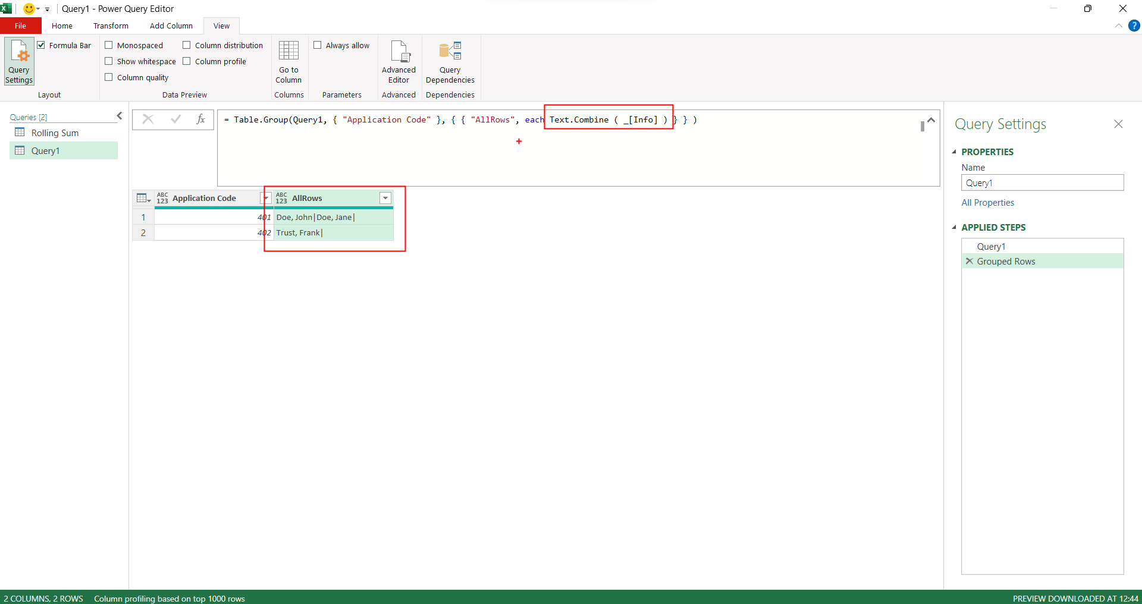The width and height of the screenshot is (1142, 604).
Task: Enable Column quality checkbox
Action: (x=109, y=77)
